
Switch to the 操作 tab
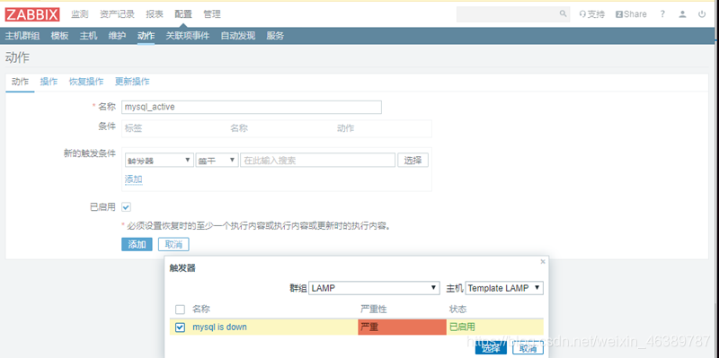pyautogui.click(x=49, y=82)
